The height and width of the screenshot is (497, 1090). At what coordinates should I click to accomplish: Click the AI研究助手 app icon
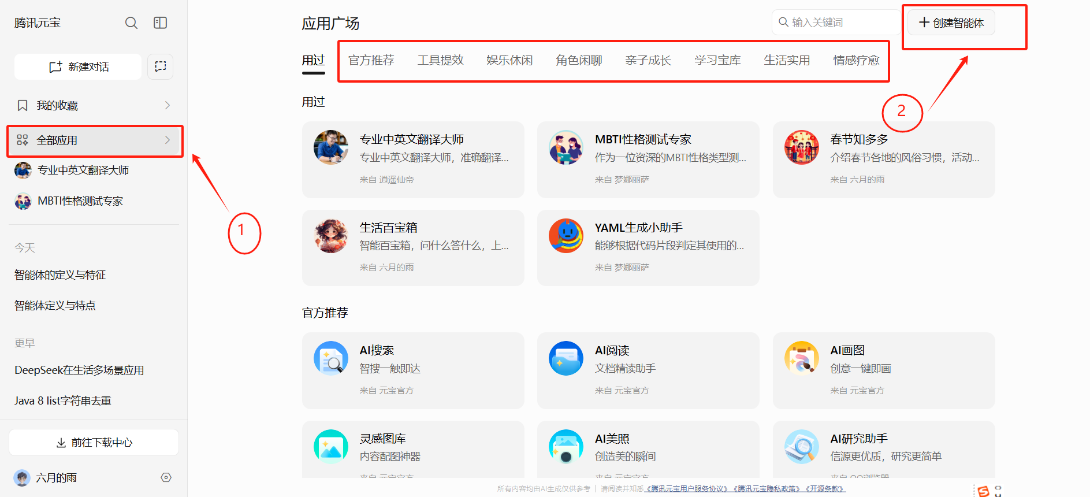pos(802,447)
